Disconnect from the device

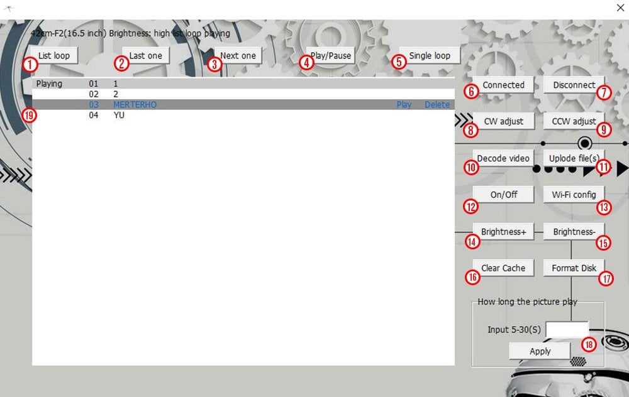[574, 85]
